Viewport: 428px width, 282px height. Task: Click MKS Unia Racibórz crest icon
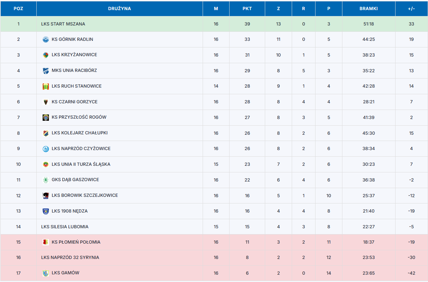46,71
